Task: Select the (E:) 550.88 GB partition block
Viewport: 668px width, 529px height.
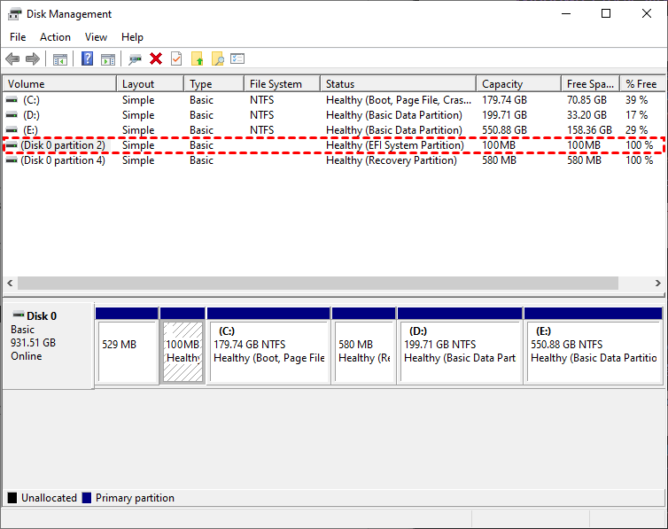Action: pos(593,351)
